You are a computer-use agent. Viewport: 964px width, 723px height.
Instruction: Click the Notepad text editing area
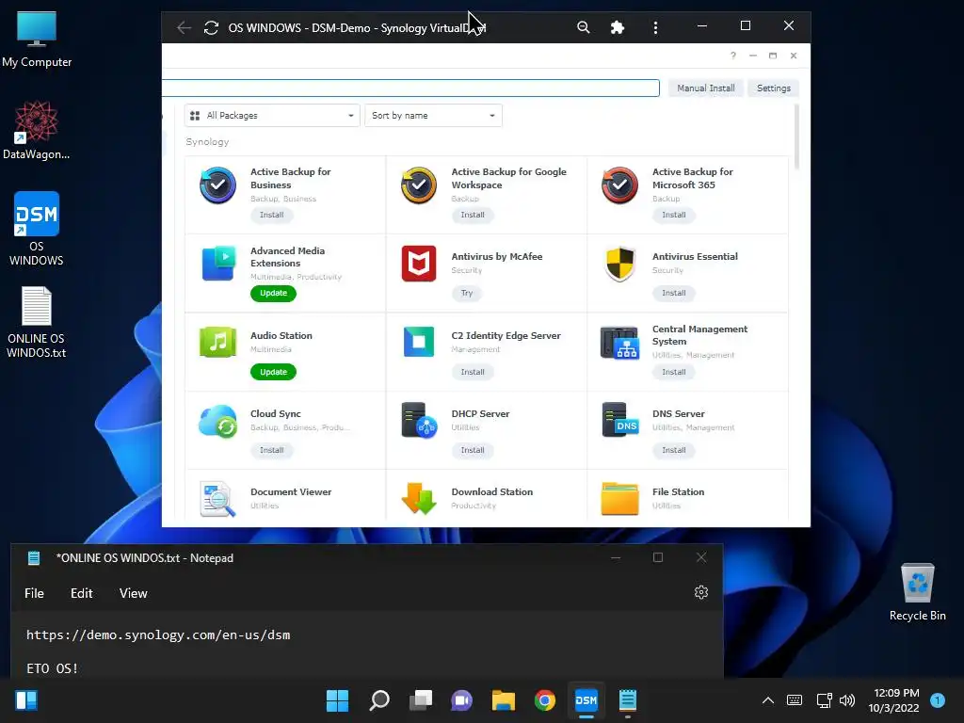point(366,644)
